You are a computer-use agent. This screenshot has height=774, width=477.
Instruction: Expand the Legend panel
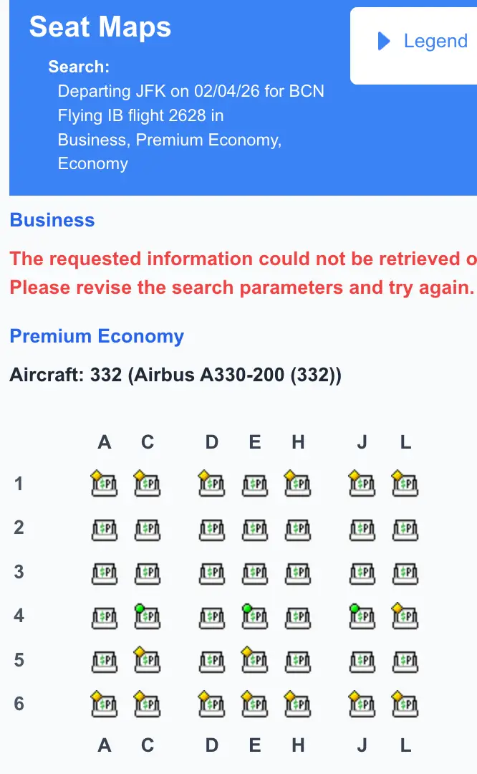(423, 42)
